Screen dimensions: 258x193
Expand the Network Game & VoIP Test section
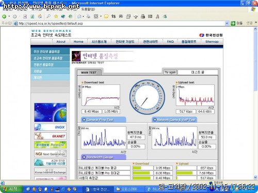coord(174,119)
